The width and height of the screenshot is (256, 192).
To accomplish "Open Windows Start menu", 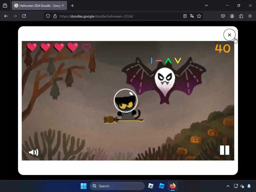I will coord(83,186).
